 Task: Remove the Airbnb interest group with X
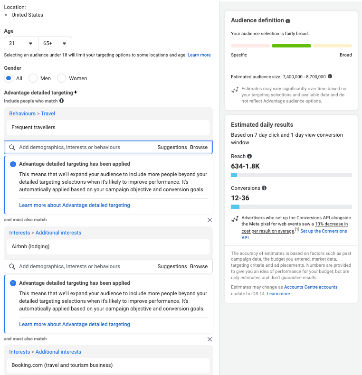(x=210, y=220)
